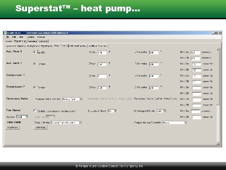
Task: Maximize the Insight window
Action: pyautogui.click(x=216, y=33)
